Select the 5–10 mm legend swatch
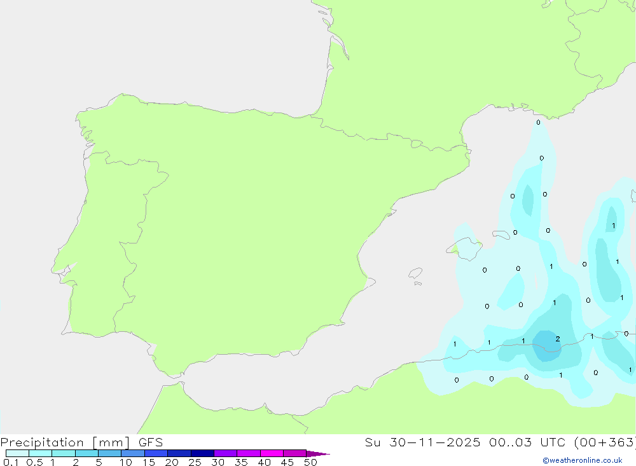The width and height of the screenshot is (636, 466). (x=110, y=453)
